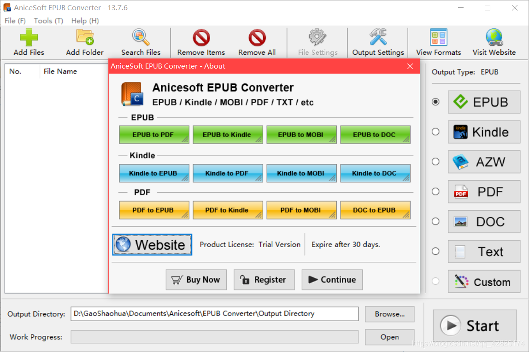Viewport: 529px width, 352px height.
Task: Click the Anicesoft book logo in About dialog
Action: click(x=132, y=94)
